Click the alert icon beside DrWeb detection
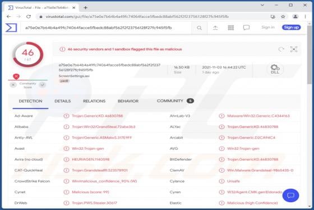Screen dimensions: 314x210 [x=66, y=203]
